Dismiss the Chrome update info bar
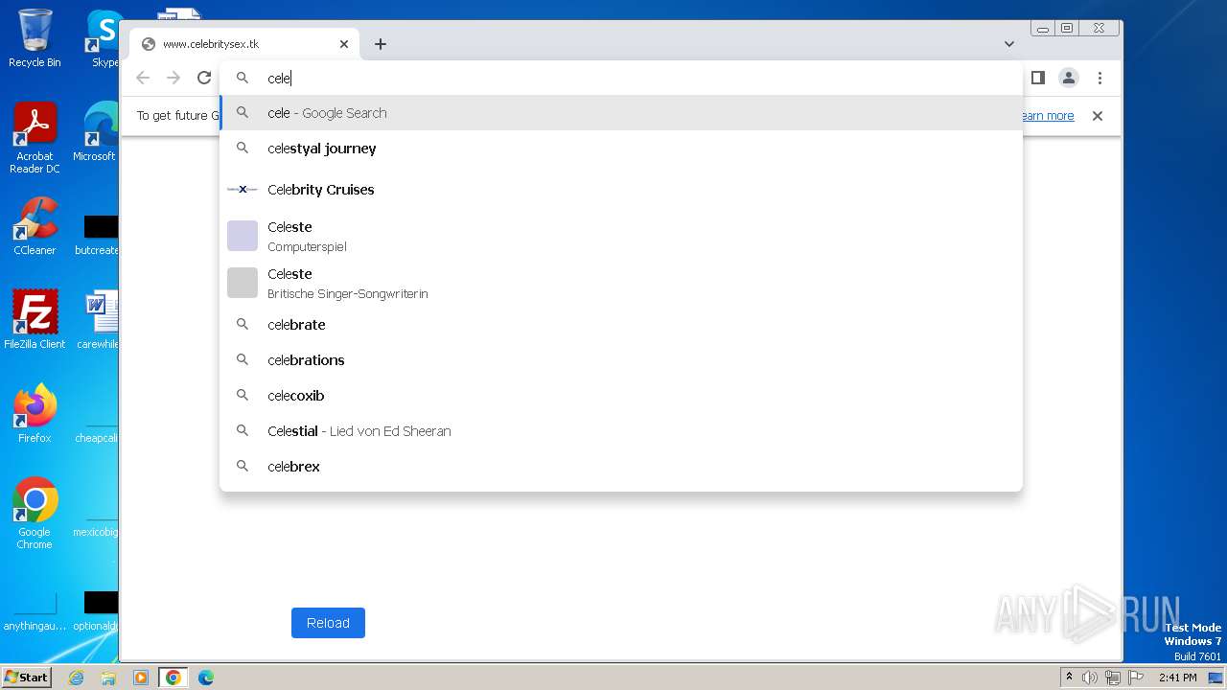Screen dimensions: 1227x690 (1098, 116)
